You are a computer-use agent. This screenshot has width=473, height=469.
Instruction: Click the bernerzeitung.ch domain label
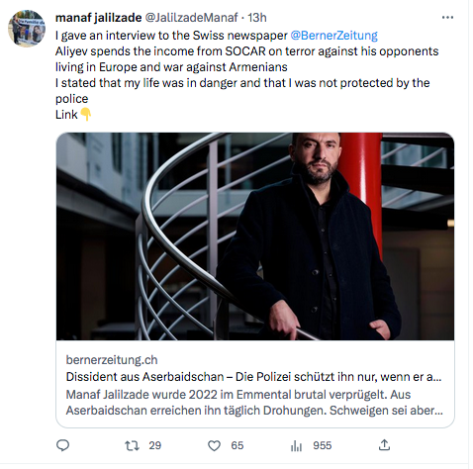point(112,360)
